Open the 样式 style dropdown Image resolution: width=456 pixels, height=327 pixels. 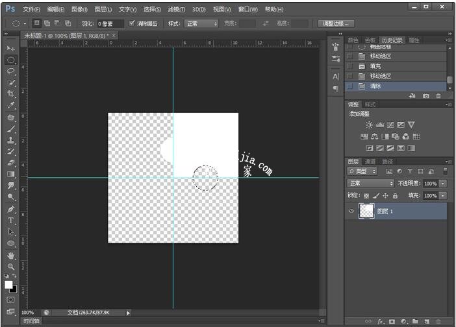pos(201,23)
